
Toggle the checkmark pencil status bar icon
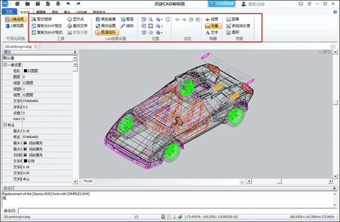coord(180,217)
